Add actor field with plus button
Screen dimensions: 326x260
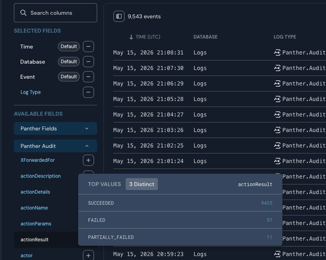(x=88, y=255)
